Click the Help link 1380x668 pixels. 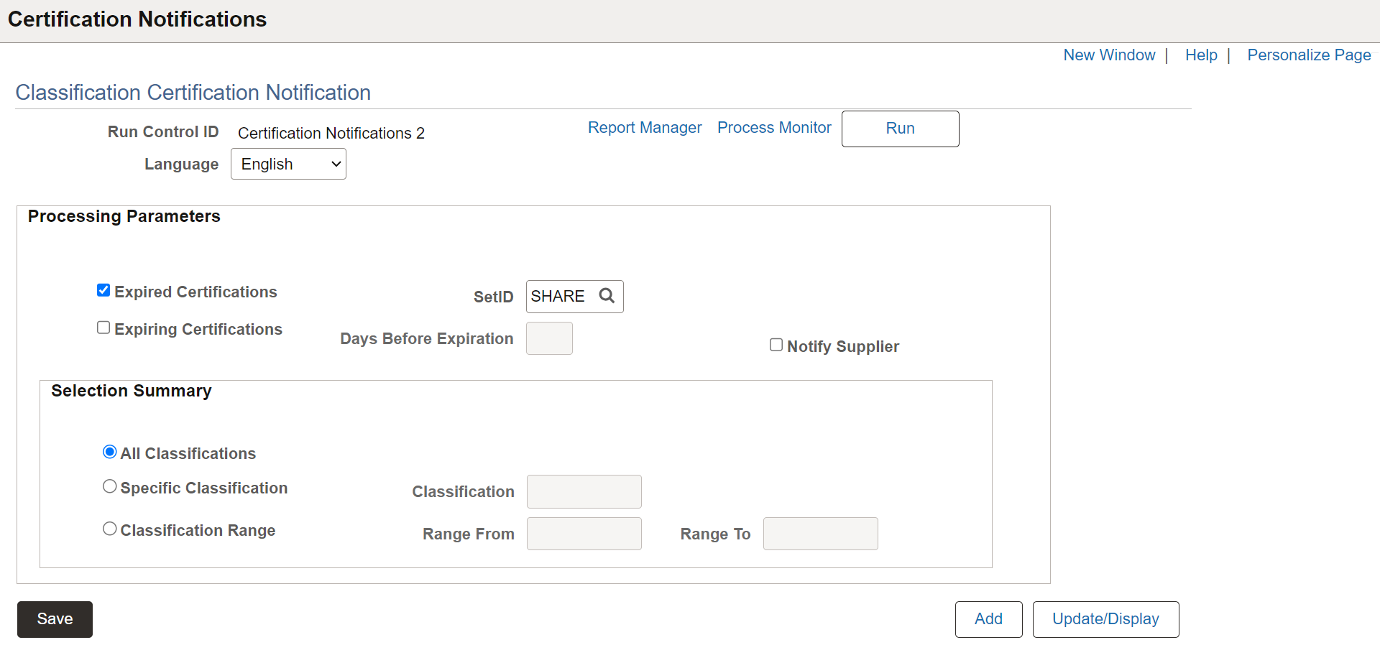(1201, 55)
